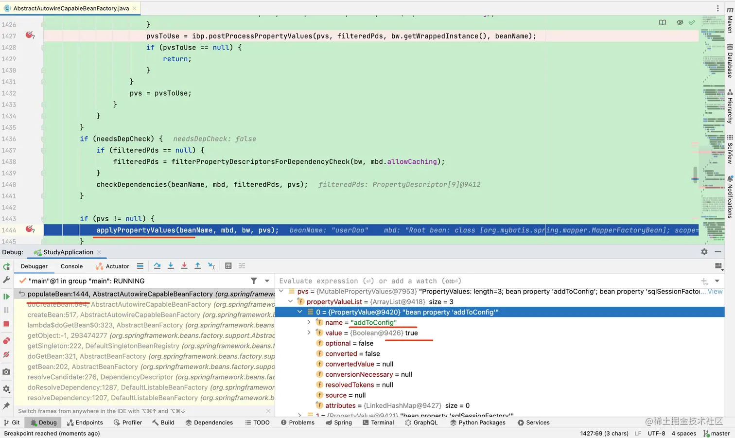The width and height of the screenshot is (735, 438).
Task: Open the thread selector dropdown arrow
Action: 267,281
